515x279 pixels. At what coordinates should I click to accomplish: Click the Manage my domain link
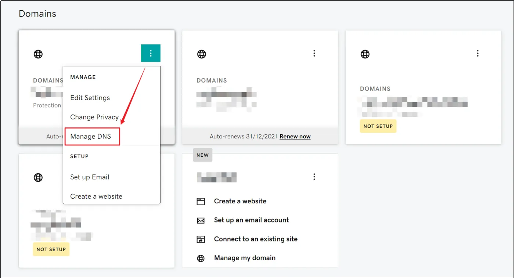[x=245, y=258]
